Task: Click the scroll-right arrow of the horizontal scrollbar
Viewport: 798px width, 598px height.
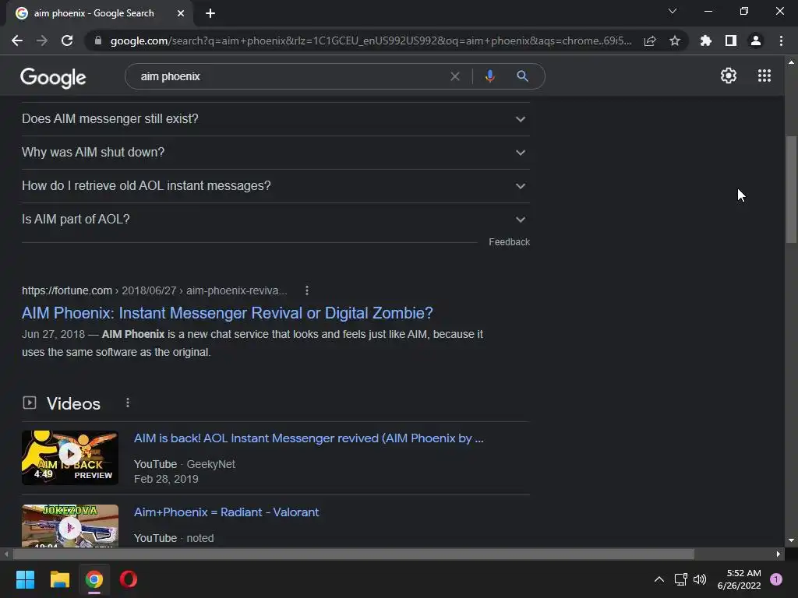Action: click(x=779, y=554)
